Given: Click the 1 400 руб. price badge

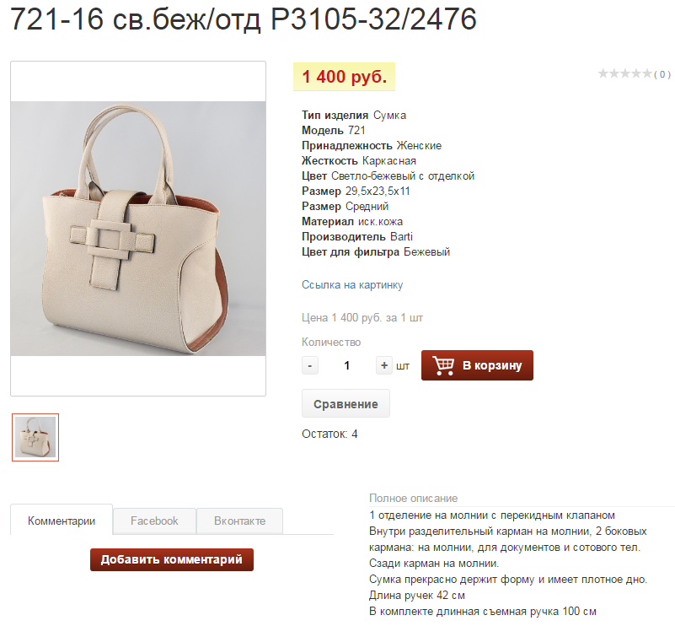Looking at the screenshot, I should tap(344, 77).
